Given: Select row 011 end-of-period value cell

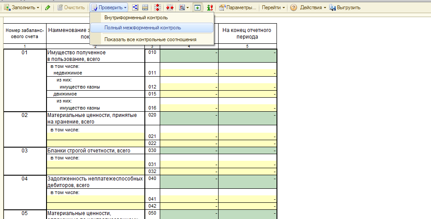Looking at the screenshot, I should click(248, 73).
